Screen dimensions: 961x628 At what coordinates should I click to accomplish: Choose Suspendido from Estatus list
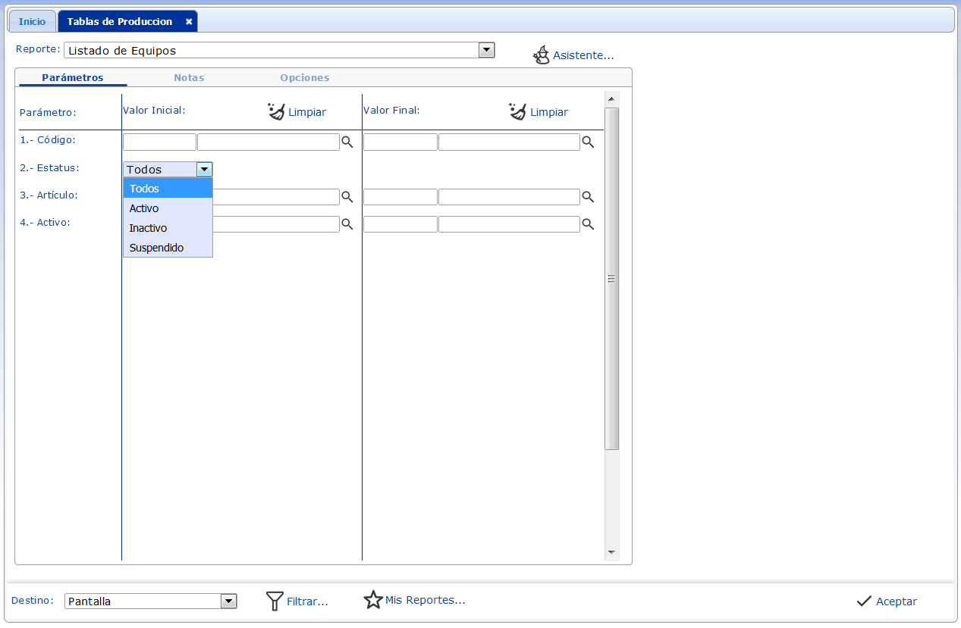tap(168, 248)
